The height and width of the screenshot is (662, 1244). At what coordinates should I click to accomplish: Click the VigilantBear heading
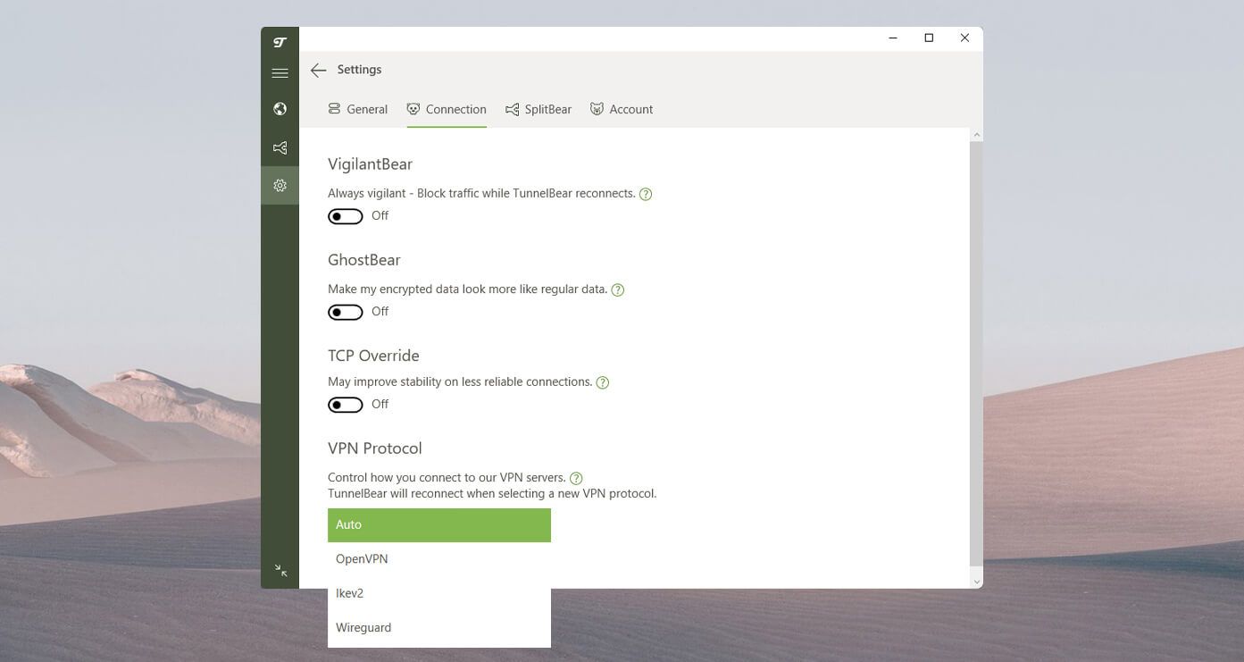pyautogui.click(x=370, y=164)
